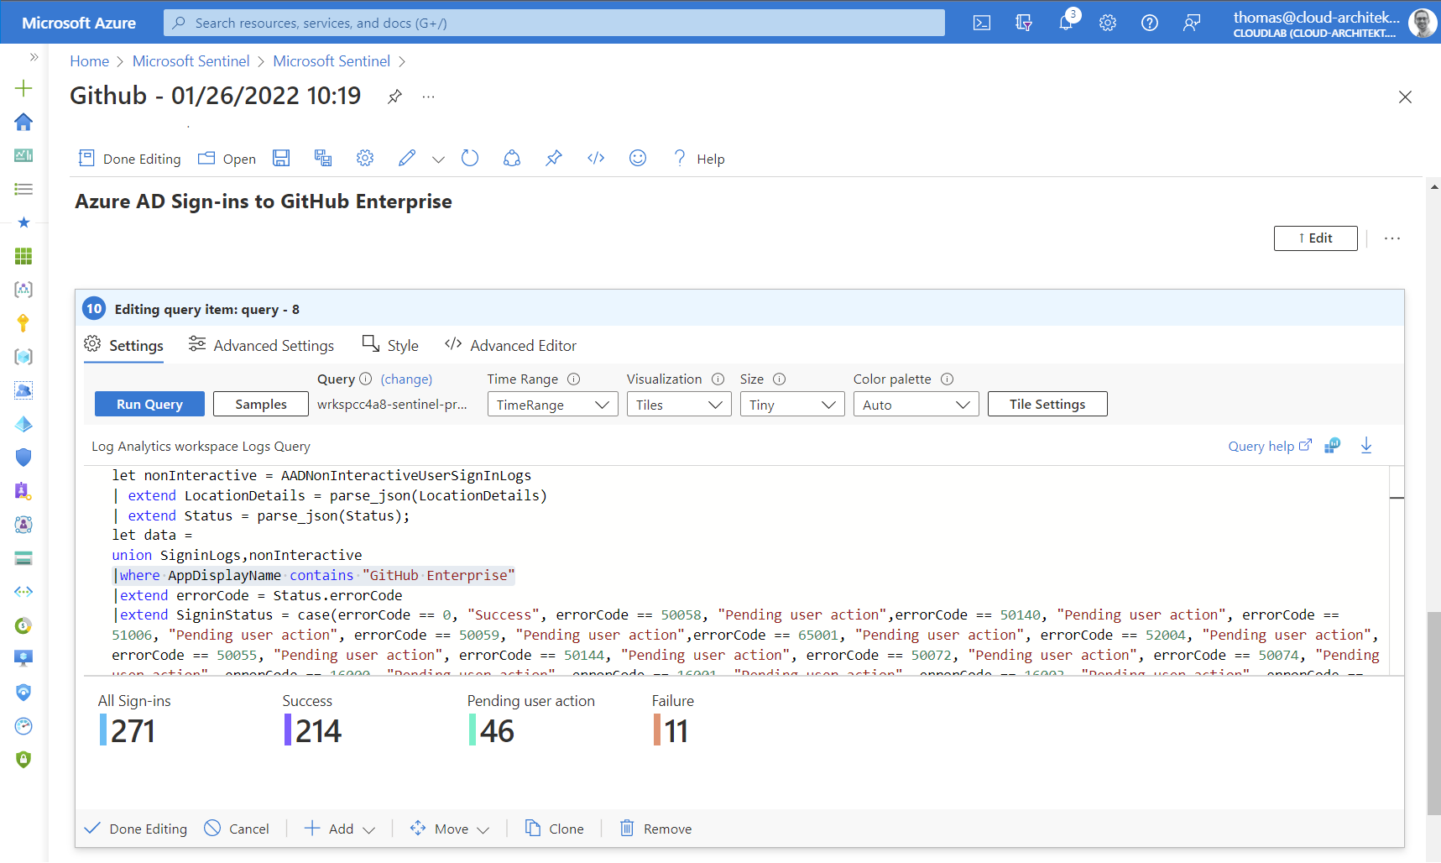1441x863 pixels.
Task: Click Clone in the bottom bar
Action: click(555, 829)
